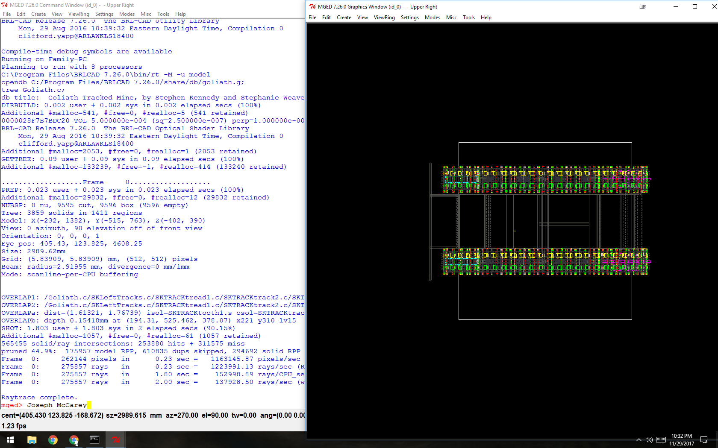Open Settings menu in Graphics Window

coord(410,18)
